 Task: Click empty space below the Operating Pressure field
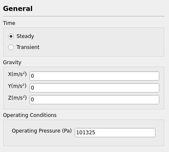coord(84,141)
